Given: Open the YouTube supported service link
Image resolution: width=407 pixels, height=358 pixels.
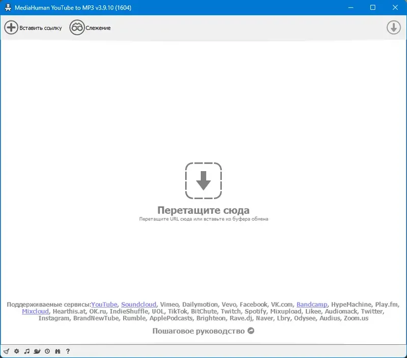Looking at the screenshot, I should pos(104,304).
